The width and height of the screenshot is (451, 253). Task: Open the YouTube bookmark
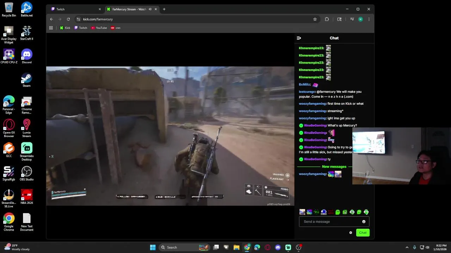(99, 28)
